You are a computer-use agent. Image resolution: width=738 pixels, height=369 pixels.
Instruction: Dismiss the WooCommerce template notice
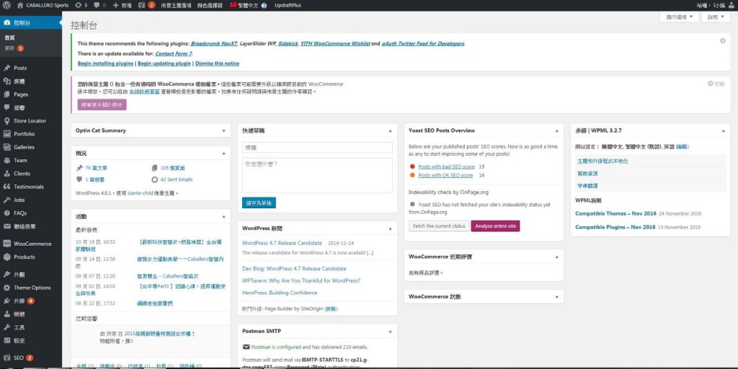point(716,84)
